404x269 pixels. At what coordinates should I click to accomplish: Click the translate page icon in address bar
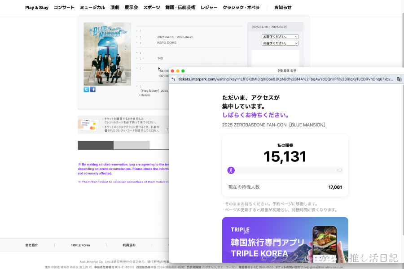(x=399, y=79)
